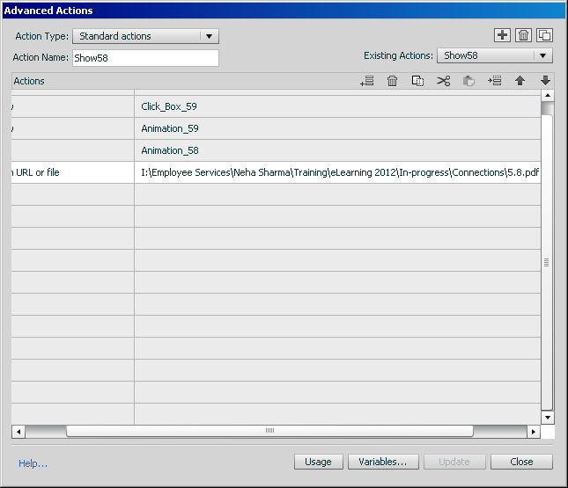The width and height of the screenshot is (568, 488).
Task: Duplicate the action with top-right copy icon
Action: pos(544,35)
